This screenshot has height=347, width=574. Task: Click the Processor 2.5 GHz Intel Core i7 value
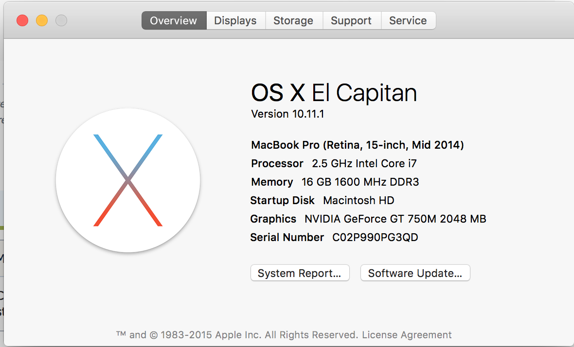364,163
